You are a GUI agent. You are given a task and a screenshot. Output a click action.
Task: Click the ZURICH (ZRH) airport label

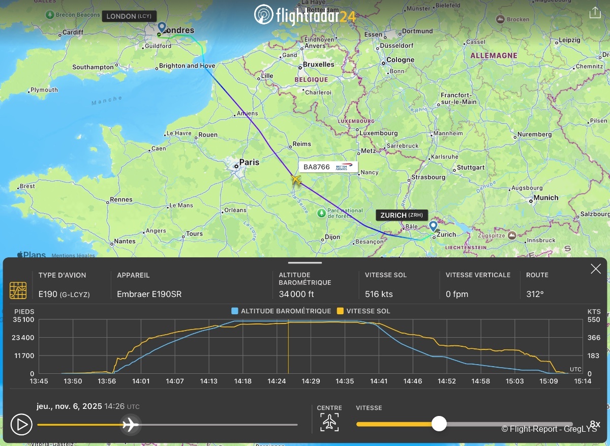[402, 215]
